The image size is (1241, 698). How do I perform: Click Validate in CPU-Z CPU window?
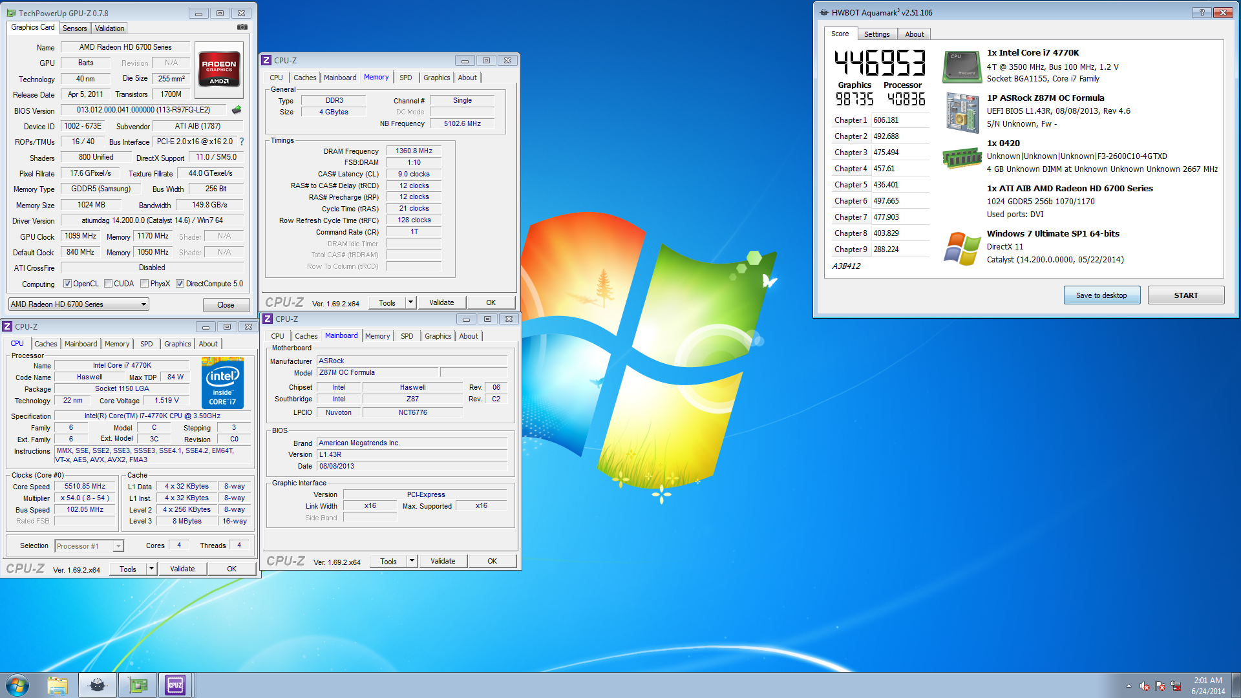coord(182,569)
